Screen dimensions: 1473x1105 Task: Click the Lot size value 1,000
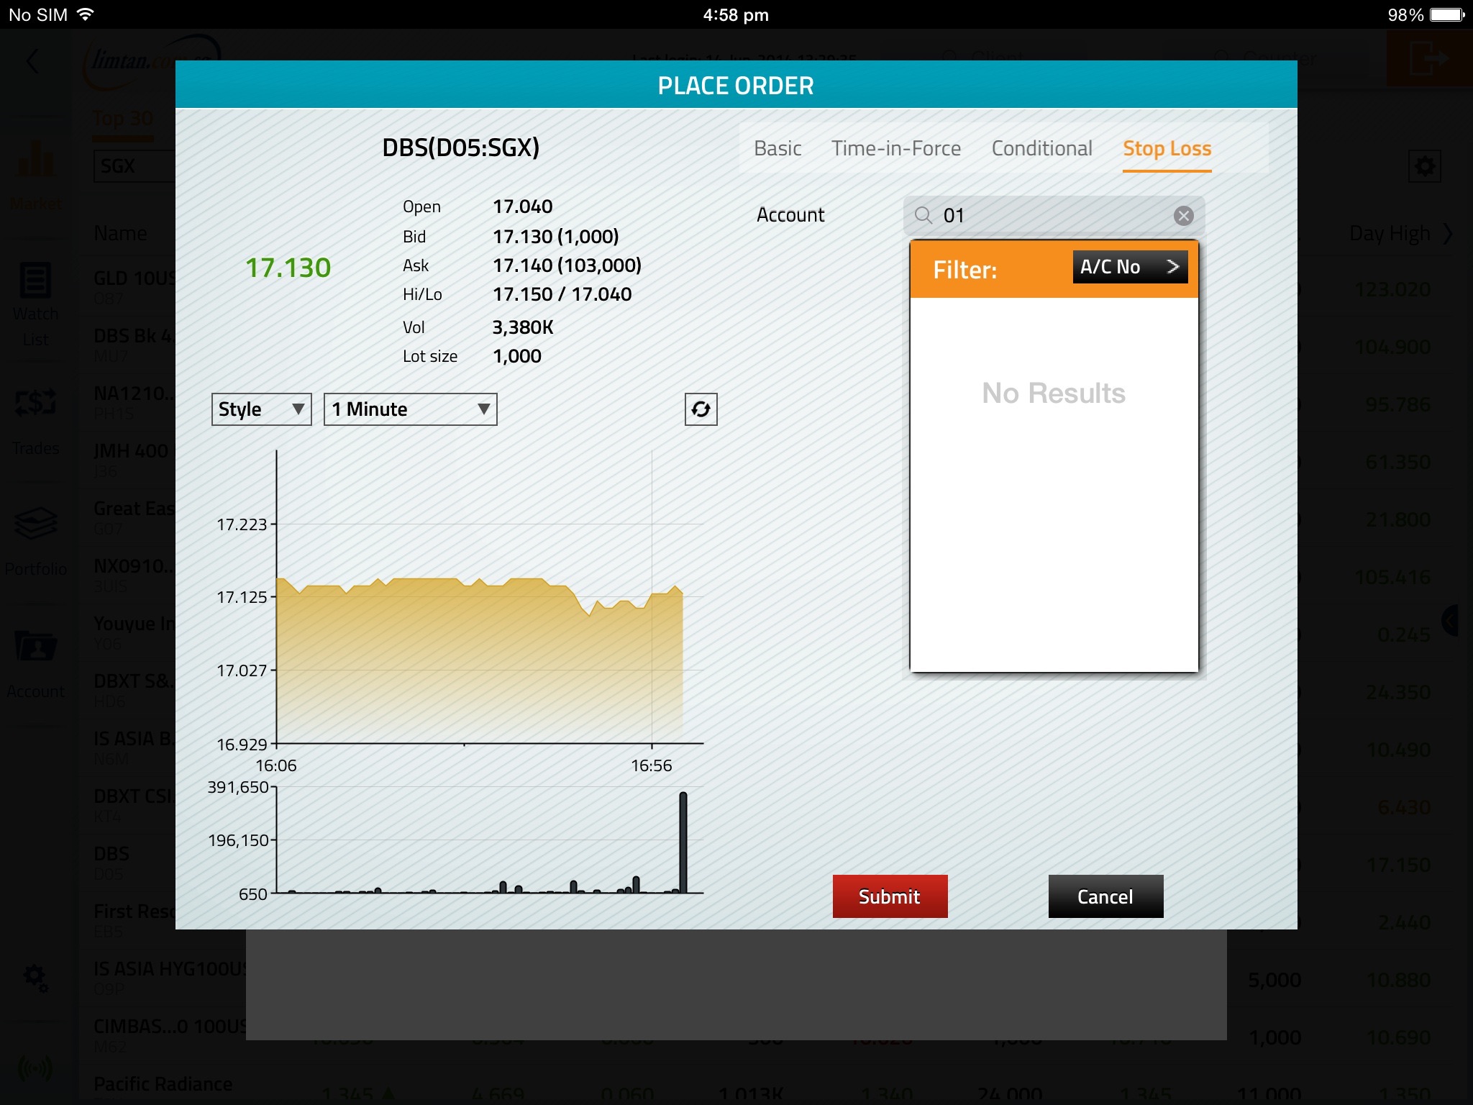(x=517, y=356)
